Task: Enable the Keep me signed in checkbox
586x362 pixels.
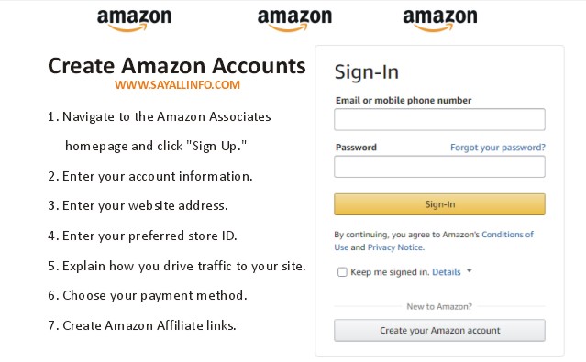Action: click(342, 272)
